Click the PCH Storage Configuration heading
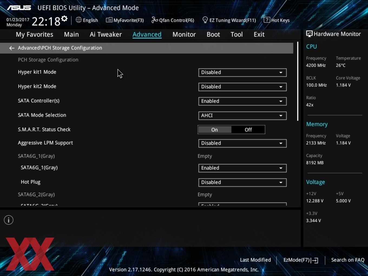Screen dimensions: 368x276 [48, 60]
